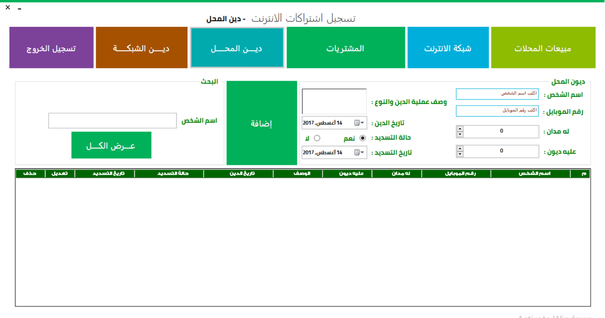Viewport: 605px width, 318px height.
Task: Click the البحث group title
Action: click(209, 81)
